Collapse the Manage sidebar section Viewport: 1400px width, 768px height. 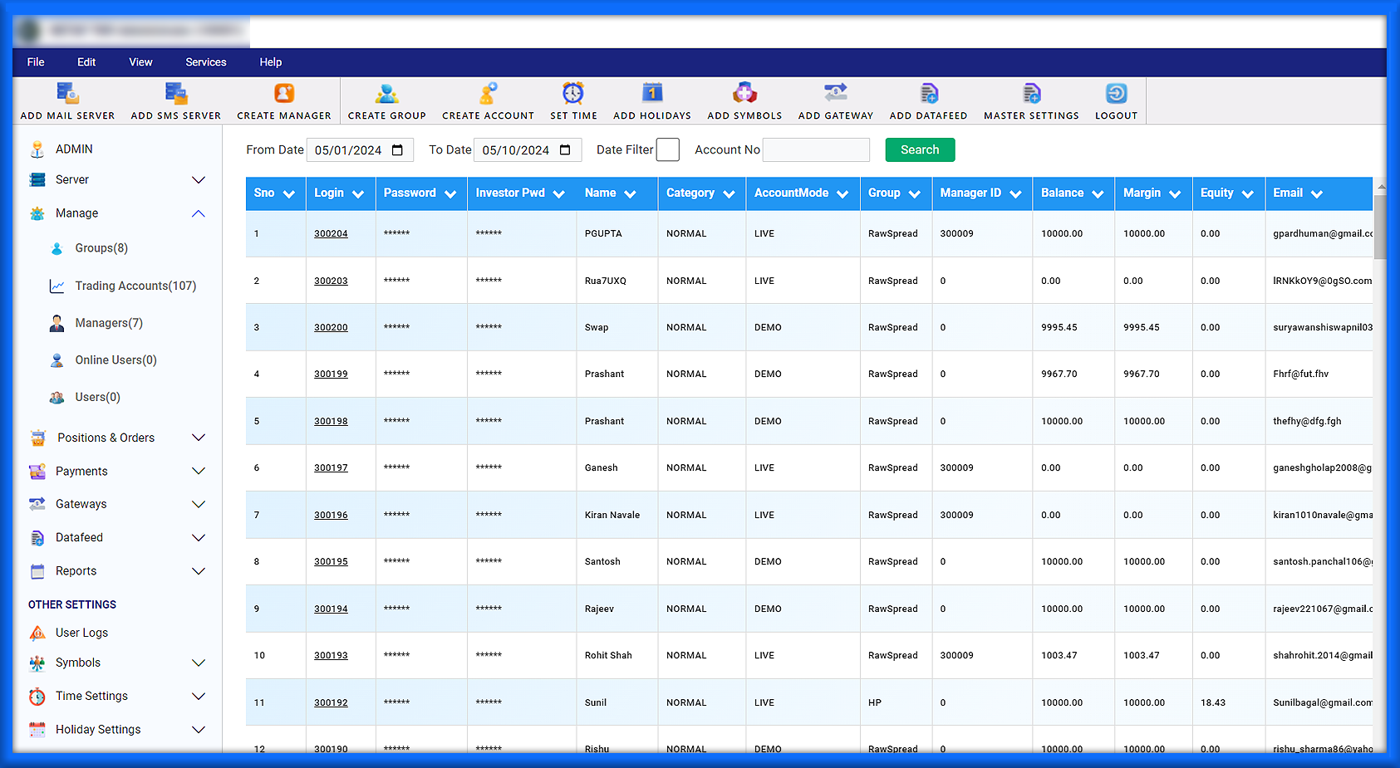199,213
